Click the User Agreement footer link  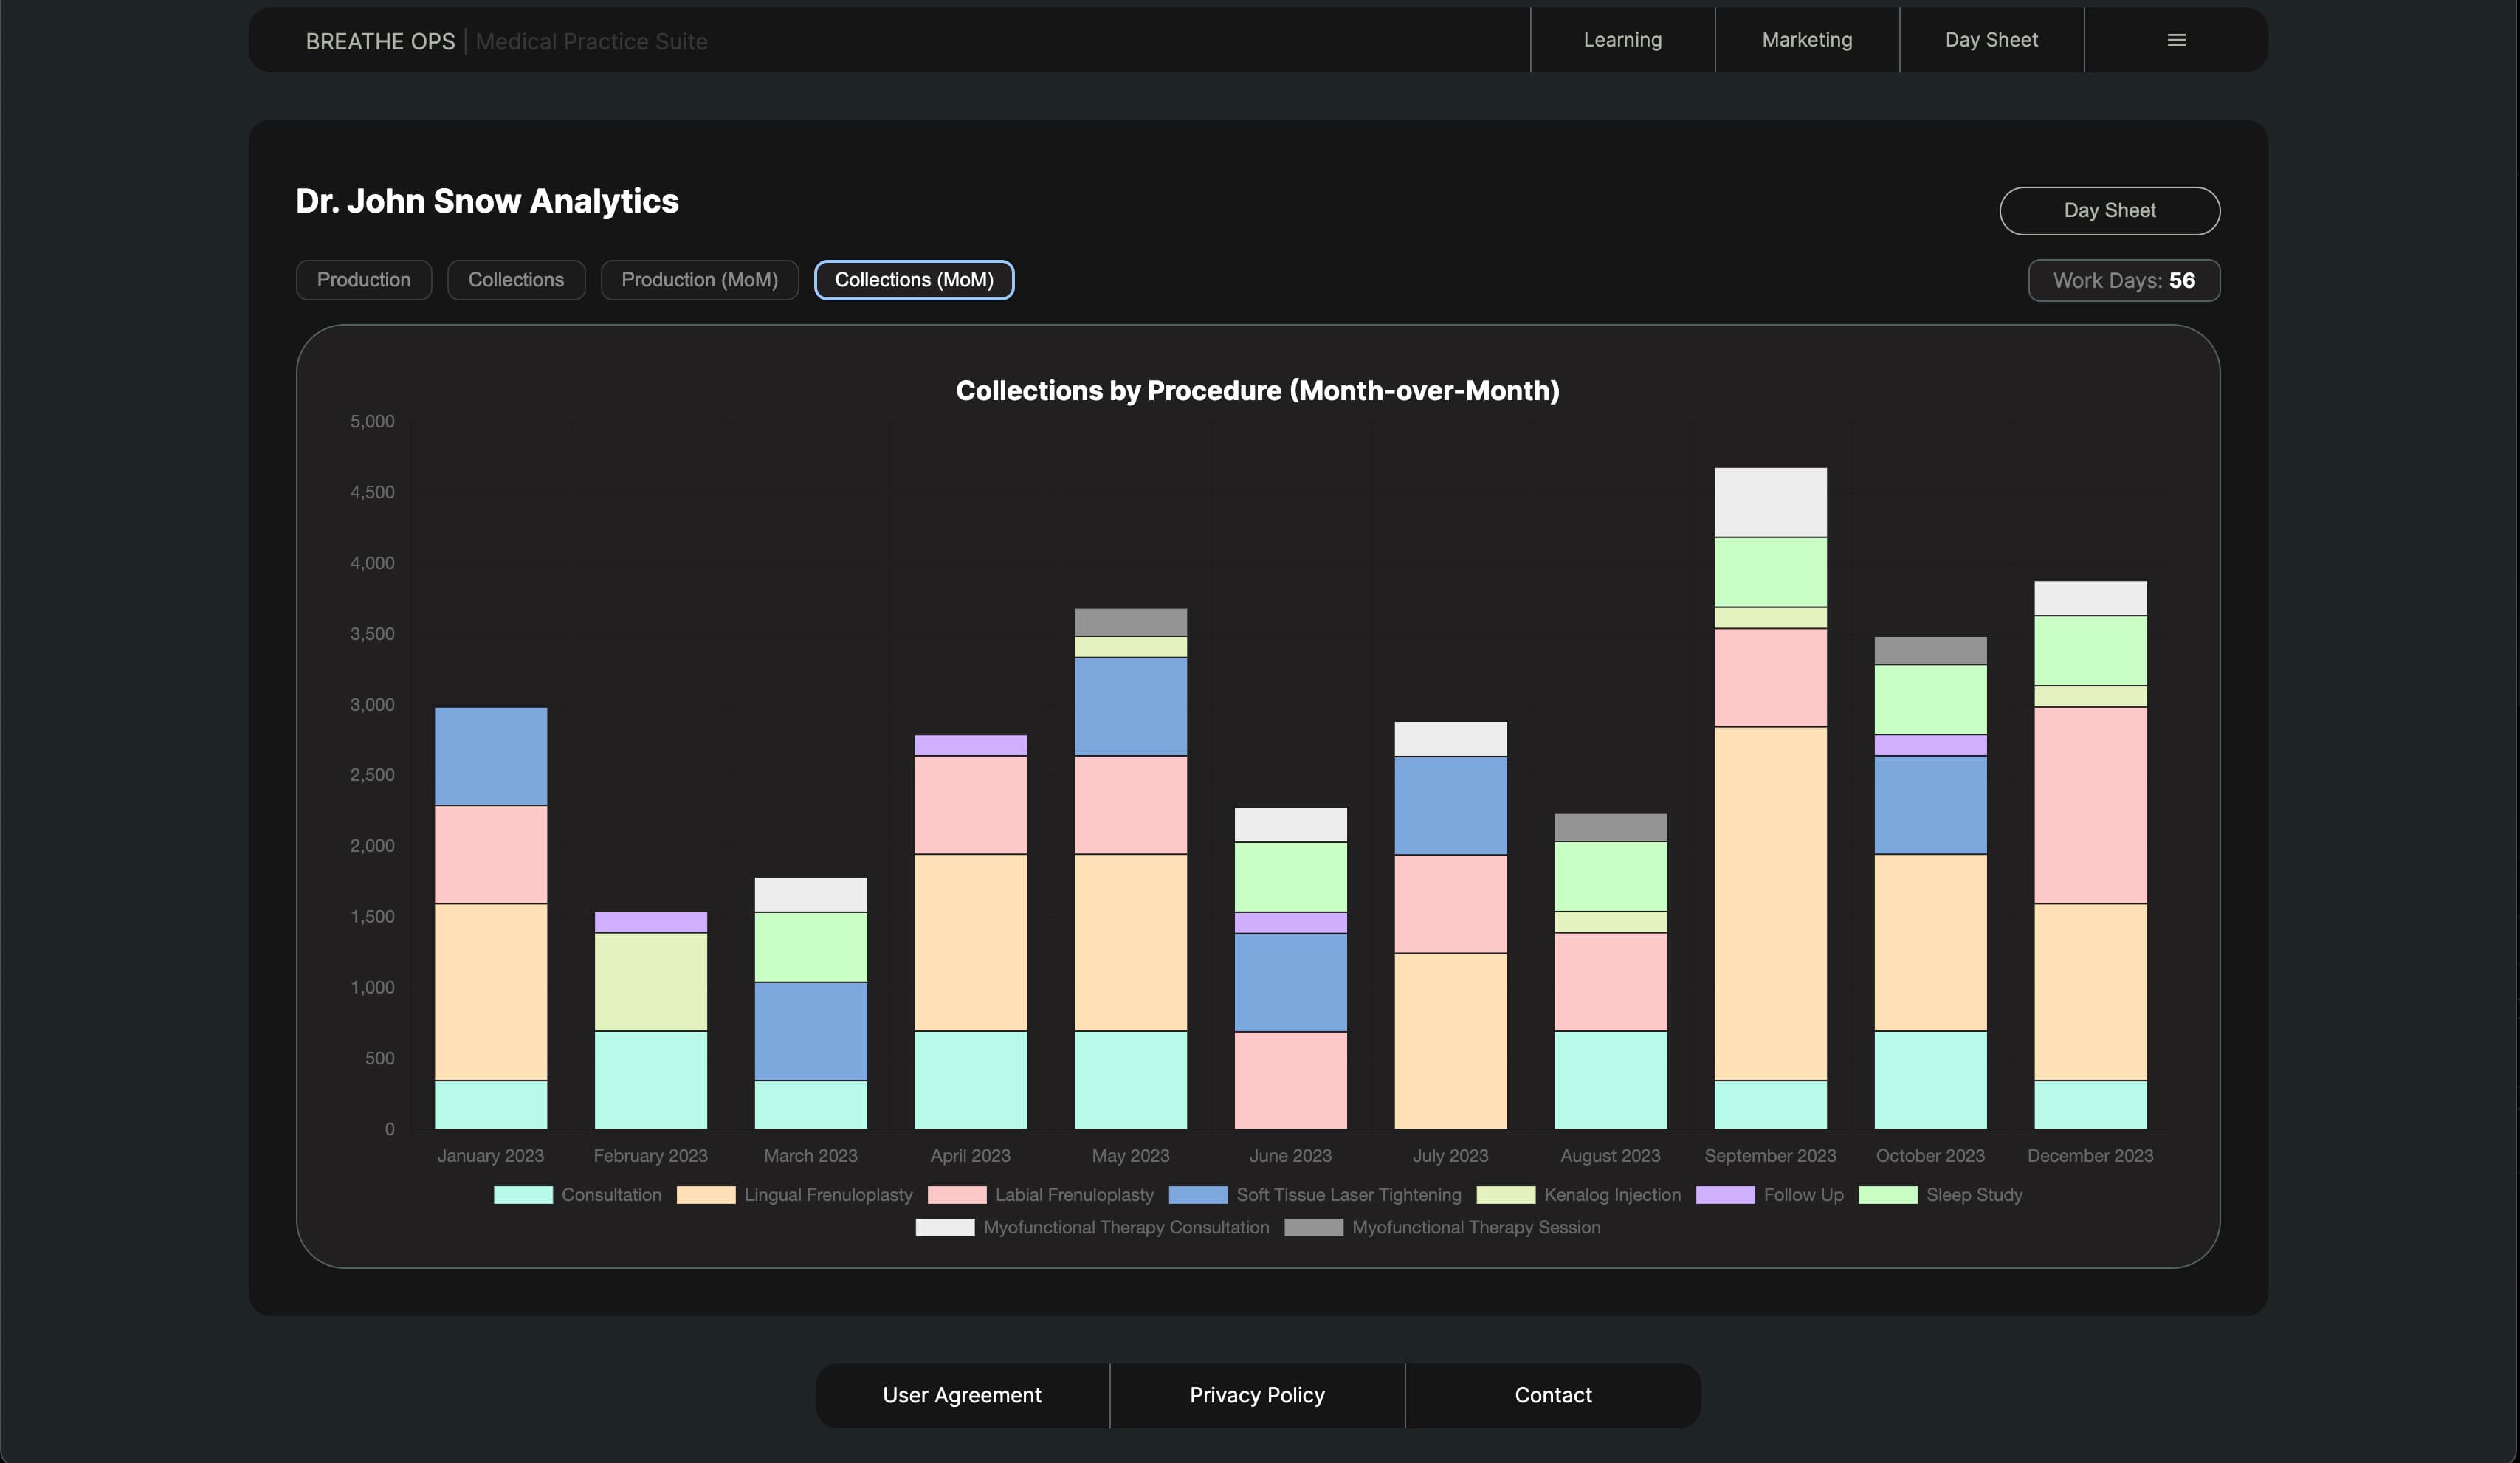(x=962, y=1395)
